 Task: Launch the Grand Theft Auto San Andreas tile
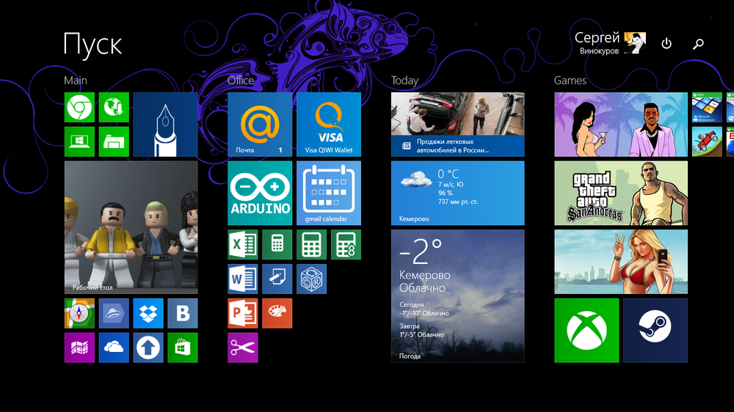click(621, 193)
